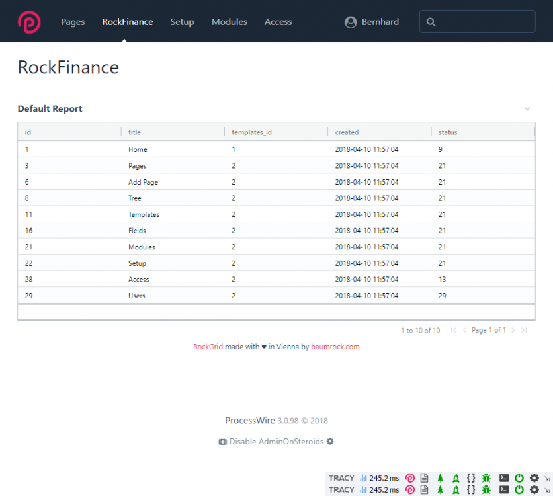Click the timing bar graph next to 245.2 ms
This screenshot has height=496, width=553.
click(x=364, y=478)
